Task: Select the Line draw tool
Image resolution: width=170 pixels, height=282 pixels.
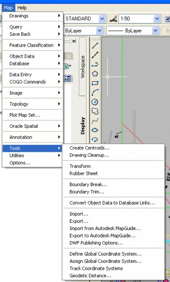Action: pyautogui.click(x=95, y=46)
